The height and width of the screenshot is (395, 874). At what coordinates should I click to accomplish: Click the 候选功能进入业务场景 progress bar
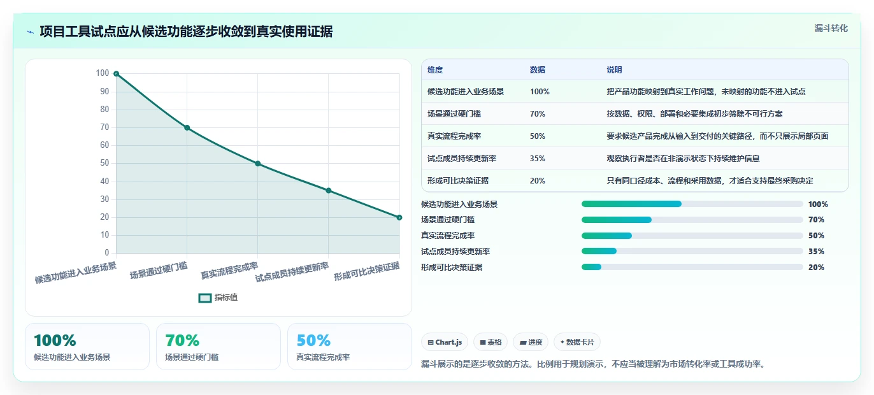[x=692, y=204]
